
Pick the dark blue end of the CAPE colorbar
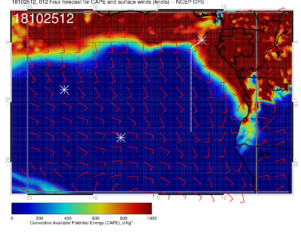pos(15,208)
